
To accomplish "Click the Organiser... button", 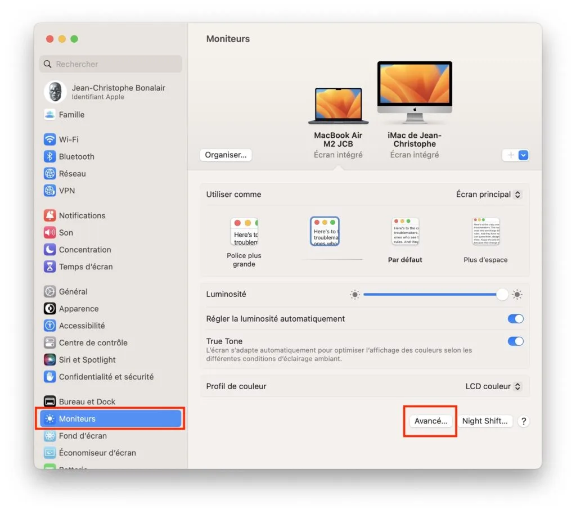I will (x=226, y=155).
